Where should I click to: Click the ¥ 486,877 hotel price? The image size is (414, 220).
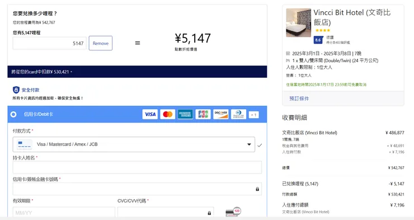point(395,133)
